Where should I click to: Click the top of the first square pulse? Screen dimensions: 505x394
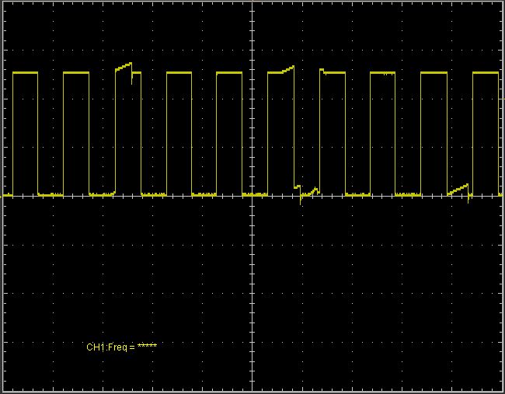coord(25,72)
